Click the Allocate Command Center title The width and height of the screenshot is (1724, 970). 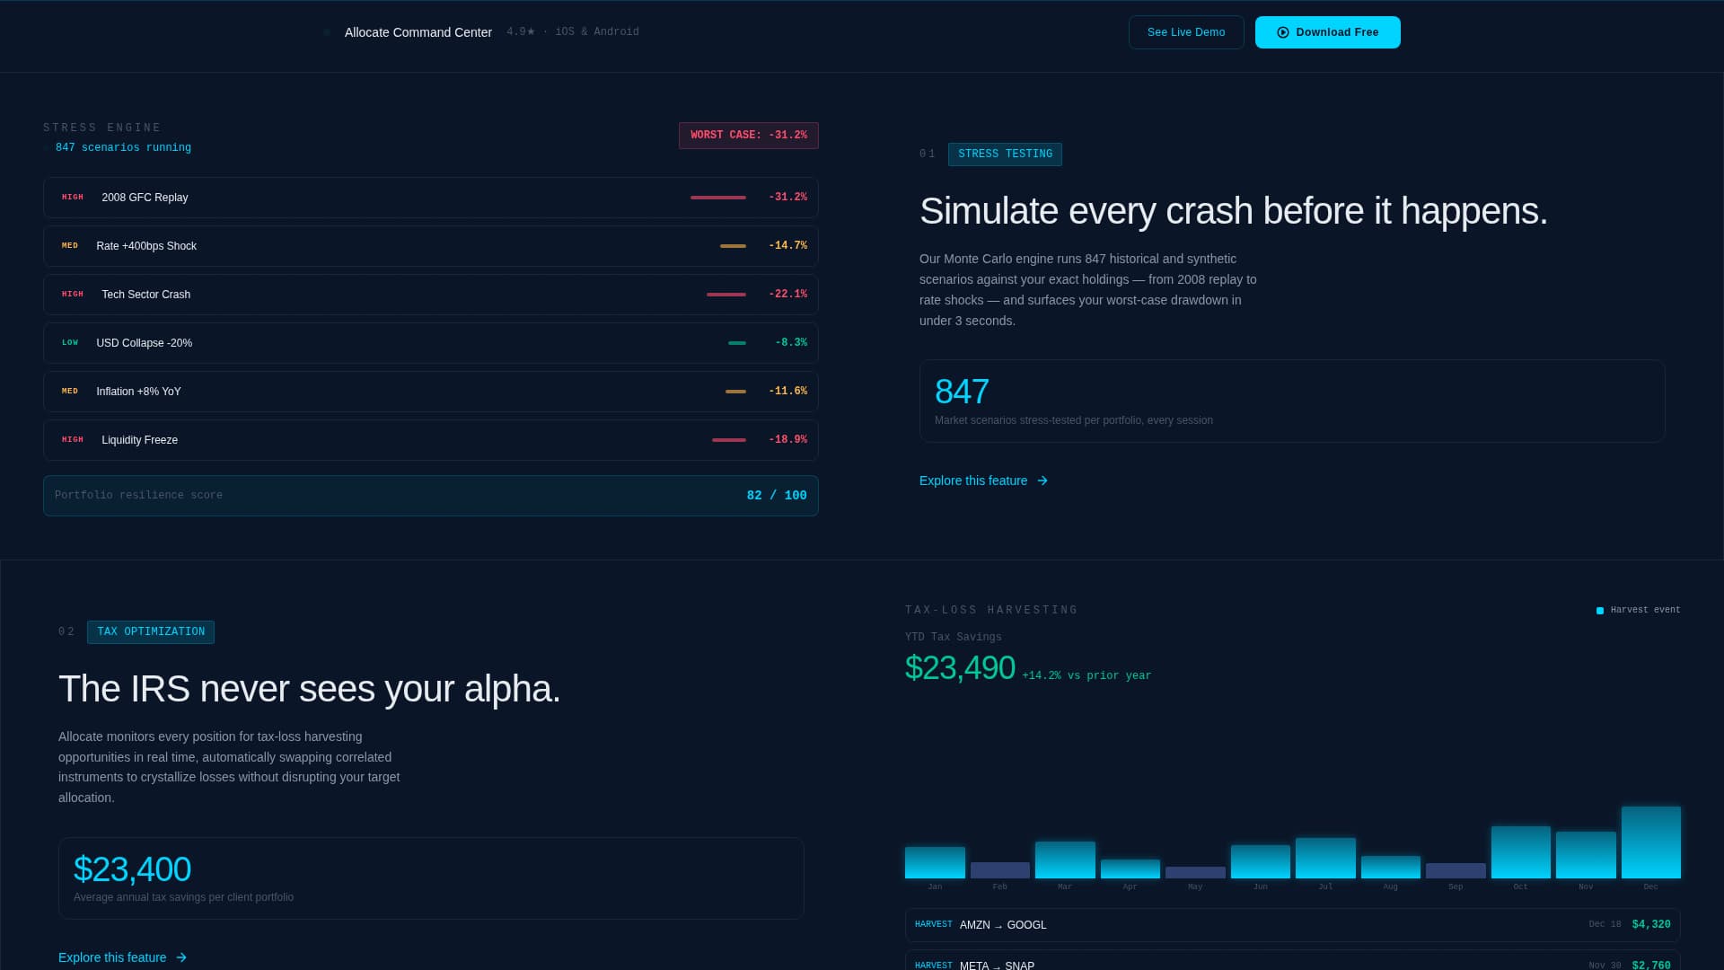point(418,32)
